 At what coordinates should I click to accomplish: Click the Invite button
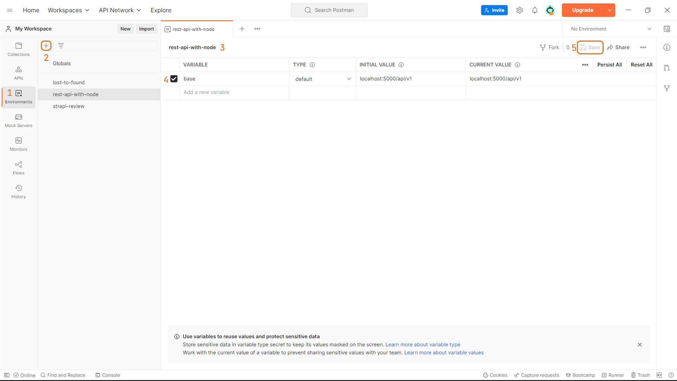pyautogui.click(x=494, y=10)
